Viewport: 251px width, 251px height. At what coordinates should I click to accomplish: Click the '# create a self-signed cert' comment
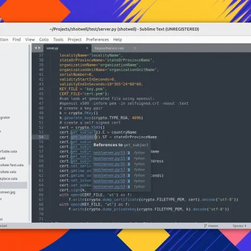click(x=90, y=123)
